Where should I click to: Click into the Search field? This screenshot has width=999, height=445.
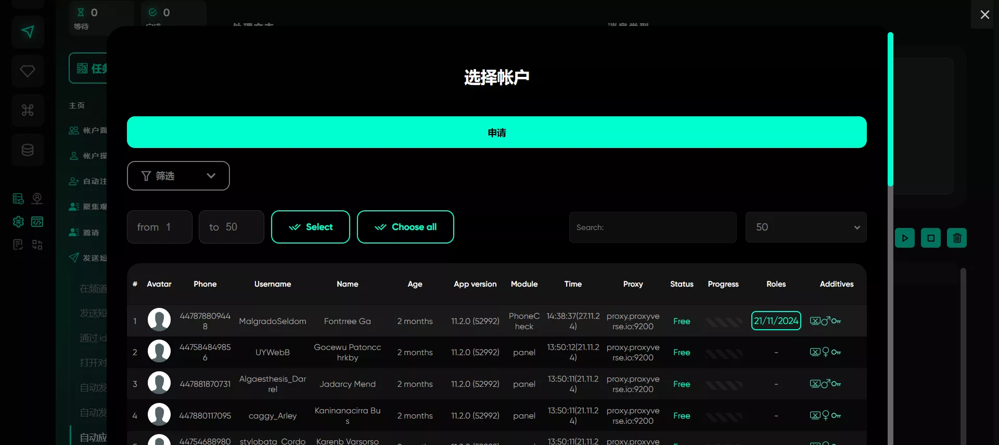[x=653, y=227]
